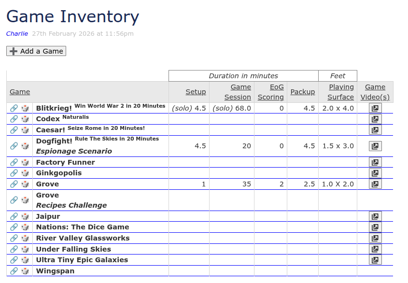
Task: Click the dice icon next to Codex
Action: (x=25, y=119)
